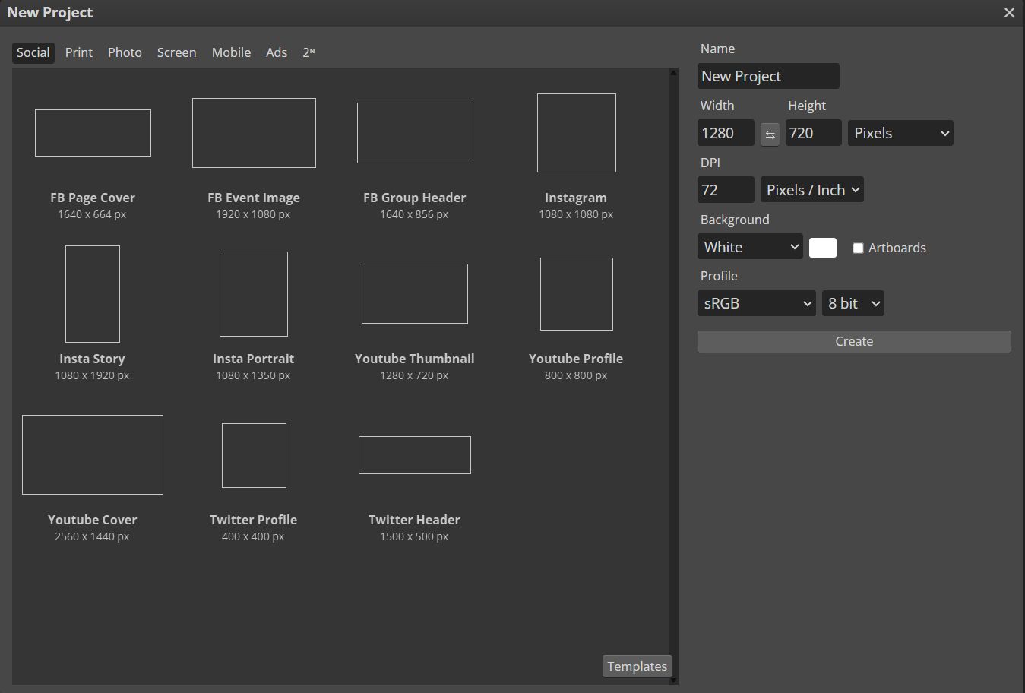Open the sRGB profile dropdown
1025x693 pixels.
(757, 303)
